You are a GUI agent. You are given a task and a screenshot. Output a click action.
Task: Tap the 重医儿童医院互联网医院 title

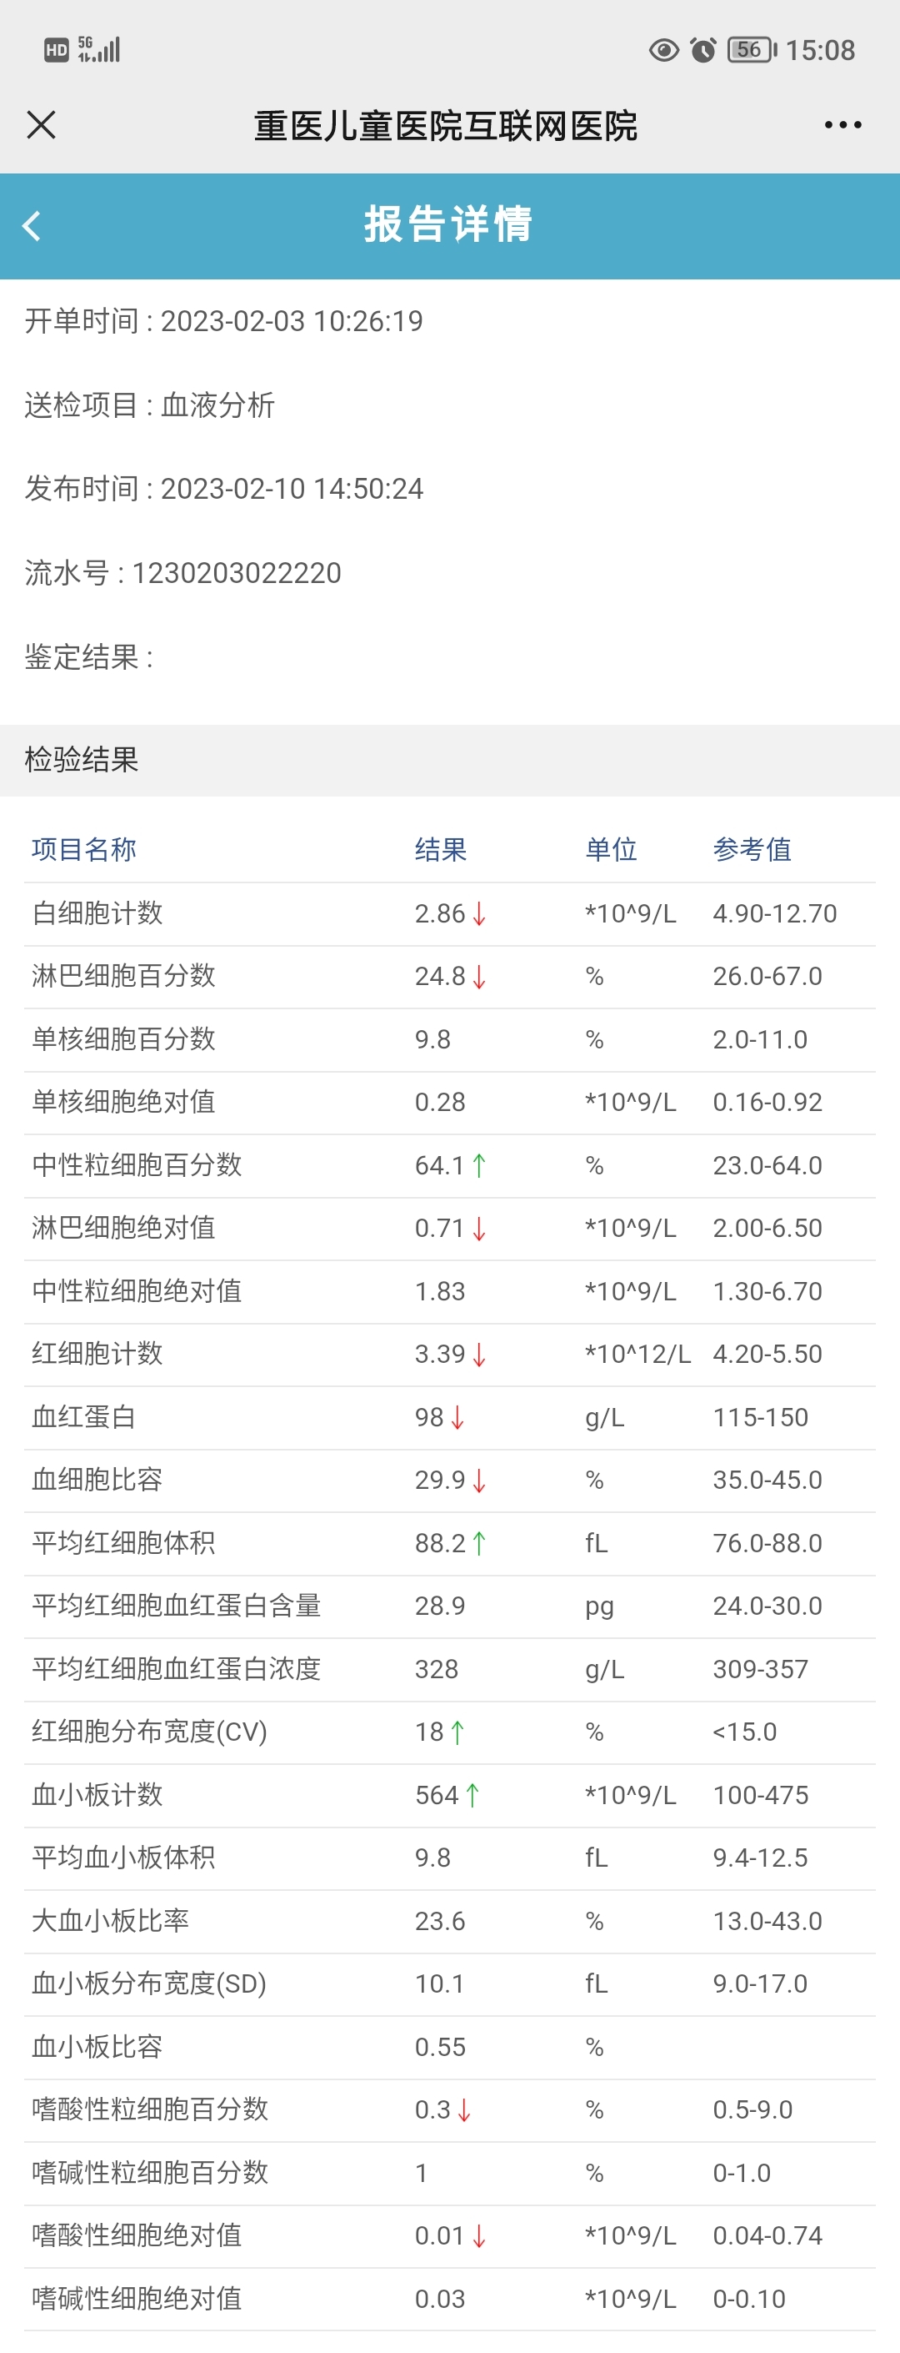(x=446, y=125)
